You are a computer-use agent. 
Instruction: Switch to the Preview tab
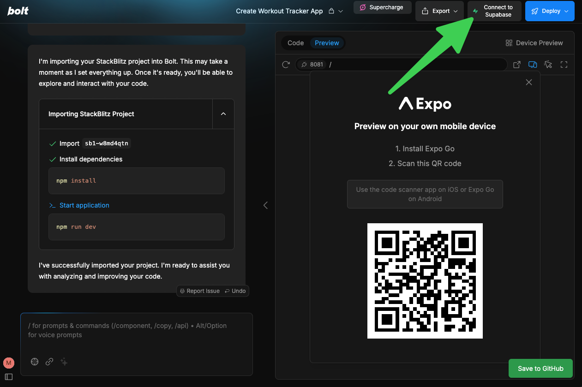(x=327, y=43)
